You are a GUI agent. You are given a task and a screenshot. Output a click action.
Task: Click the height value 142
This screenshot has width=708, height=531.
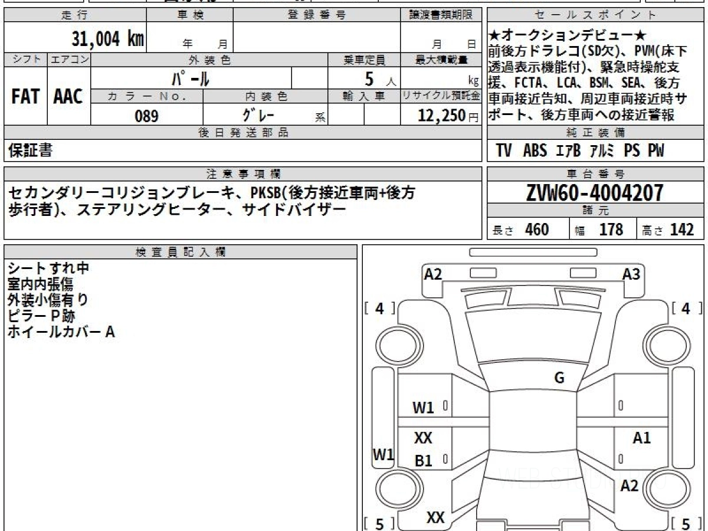[682, 230]
